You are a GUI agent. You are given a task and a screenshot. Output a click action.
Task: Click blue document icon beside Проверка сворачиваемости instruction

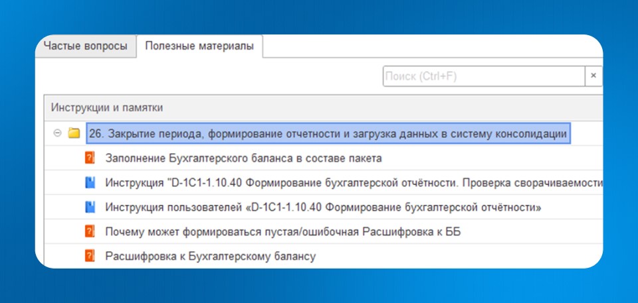(90, 183)
